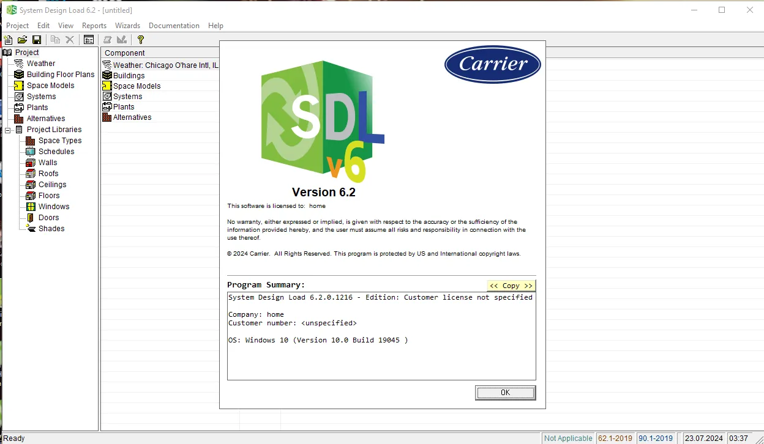
Task: Open the Floors library
Action: tap(49, 196)
